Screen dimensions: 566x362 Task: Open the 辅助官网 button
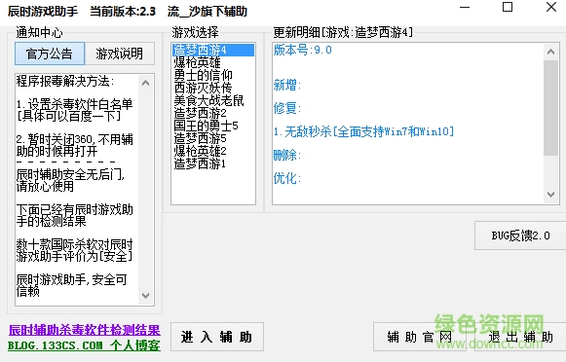point(420,337)
